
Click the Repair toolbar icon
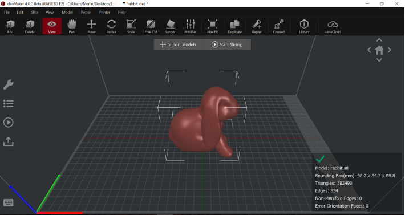[x=257, y=26]
